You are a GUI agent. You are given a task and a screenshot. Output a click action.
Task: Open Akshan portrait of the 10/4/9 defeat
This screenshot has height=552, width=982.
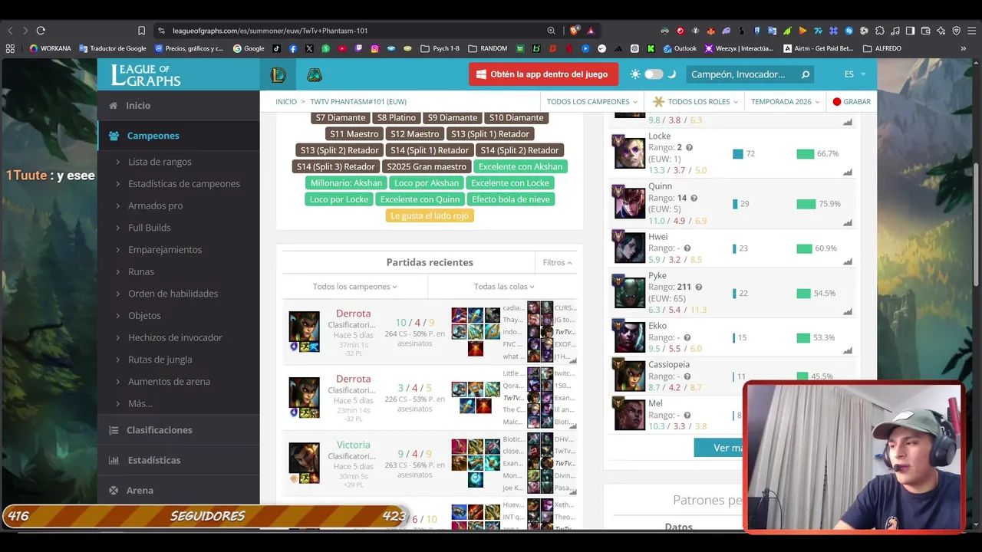tap(304, 326)
